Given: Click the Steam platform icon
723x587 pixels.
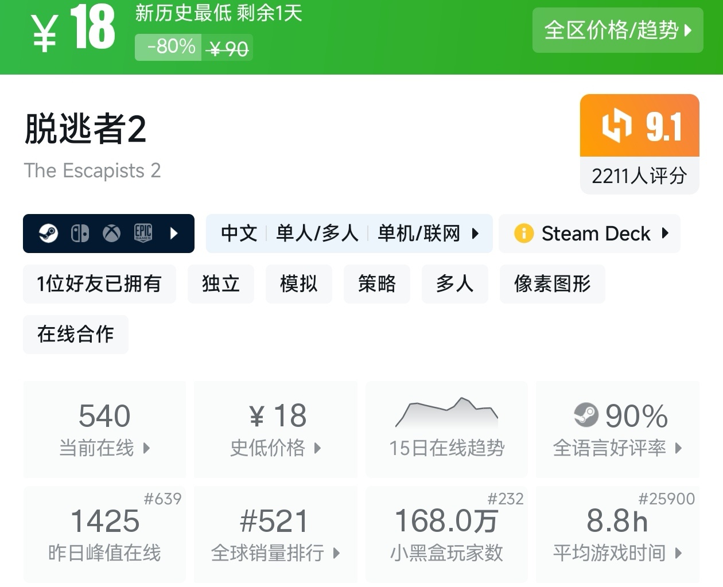Looking at the screenshot, I should pos(48,233).
